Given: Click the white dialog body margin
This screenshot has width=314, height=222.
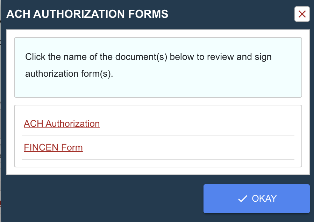Looking at the screenshot, I should coord(10,102).
